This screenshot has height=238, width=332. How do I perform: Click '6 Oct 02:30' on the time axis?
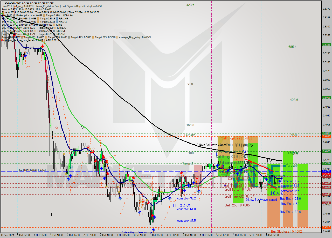pyautogui.click(x=272, y=235)
